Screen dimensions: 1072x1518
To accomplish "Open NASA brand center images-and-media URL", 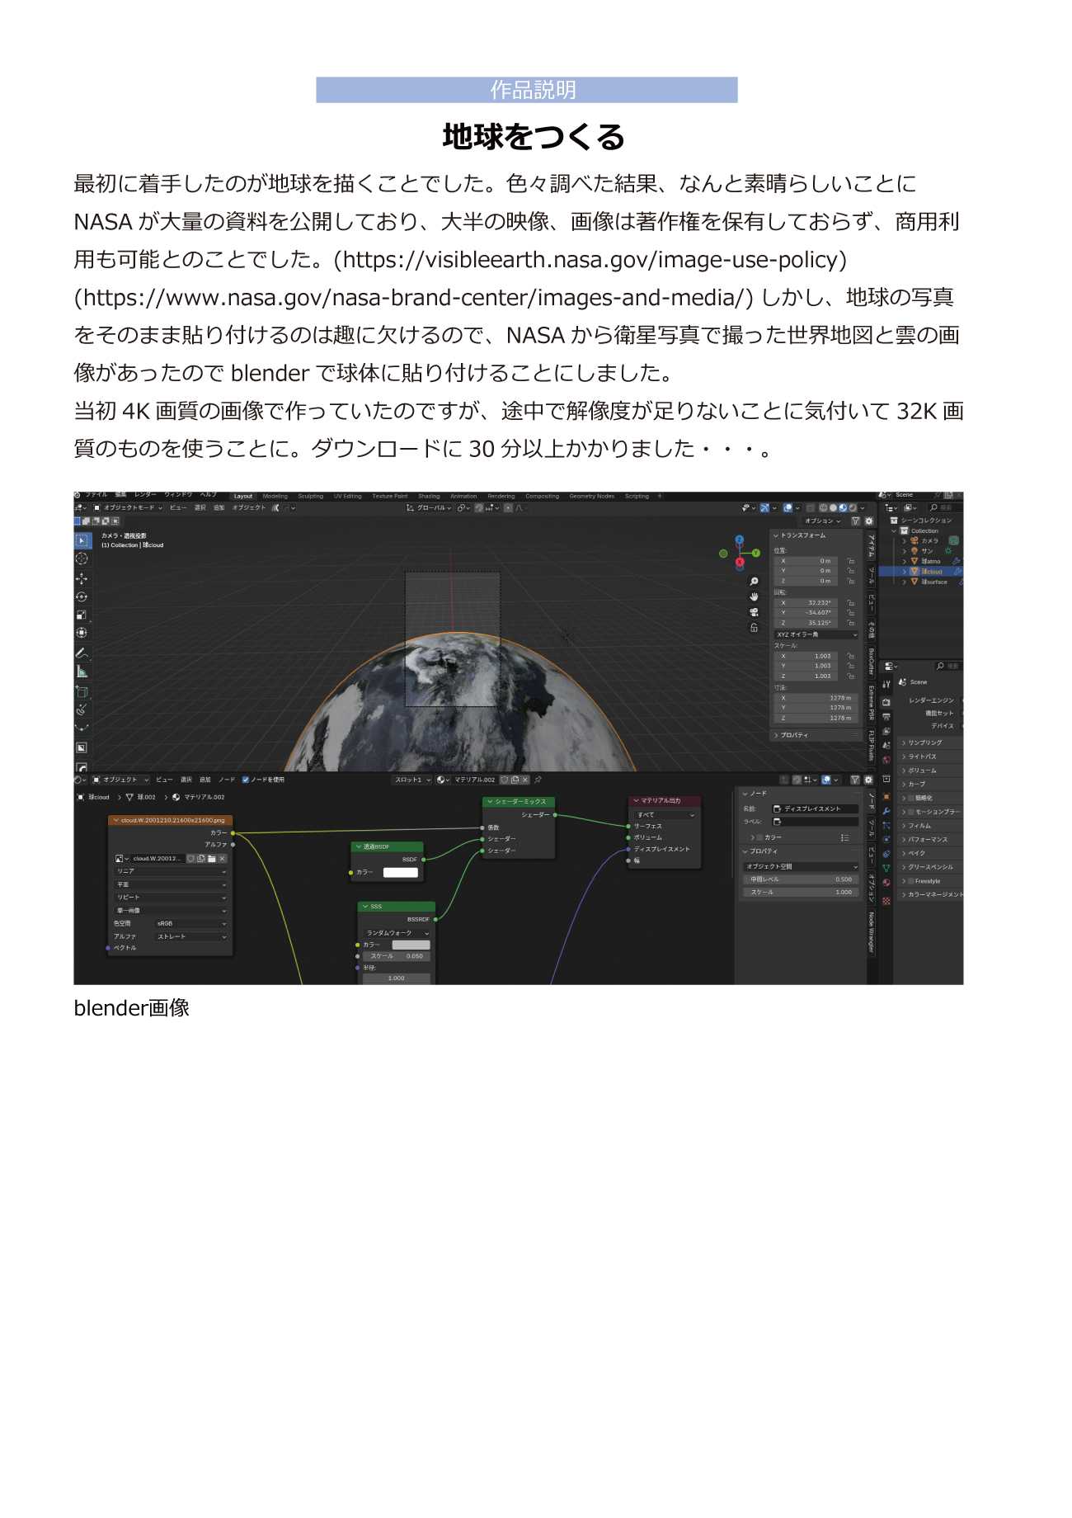I will tap(414, 298).
